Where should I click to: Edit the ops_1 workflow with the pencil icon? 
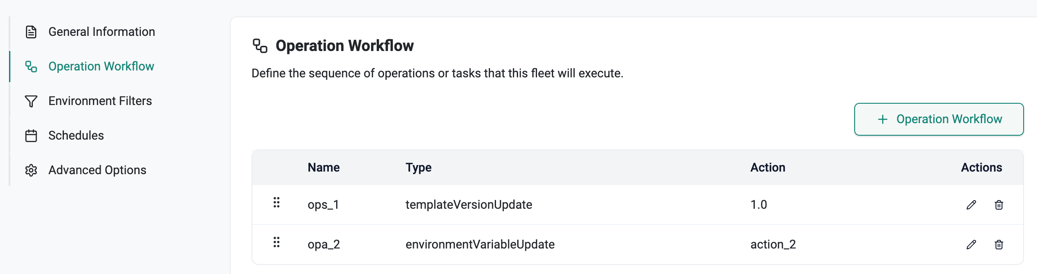[x=971, y=205]
